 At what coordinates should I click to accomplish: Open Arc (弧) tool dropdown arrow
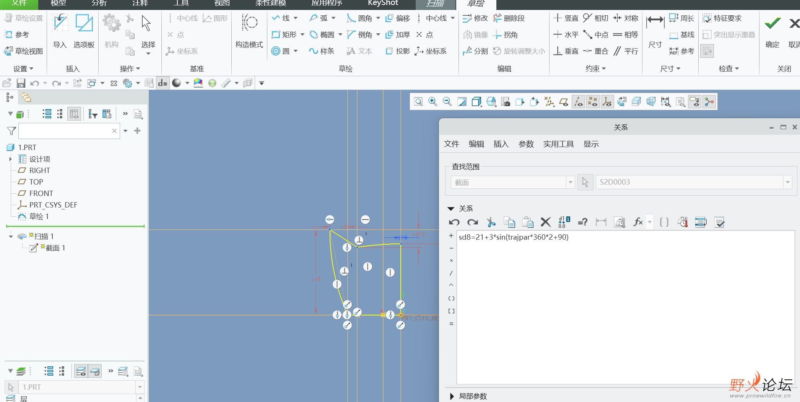333,18
